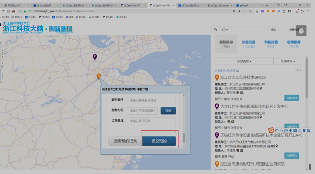Click 立即预约 for 浙江省大立红外技术研究院
Screen dimensions: 315x174
point(292,98)
